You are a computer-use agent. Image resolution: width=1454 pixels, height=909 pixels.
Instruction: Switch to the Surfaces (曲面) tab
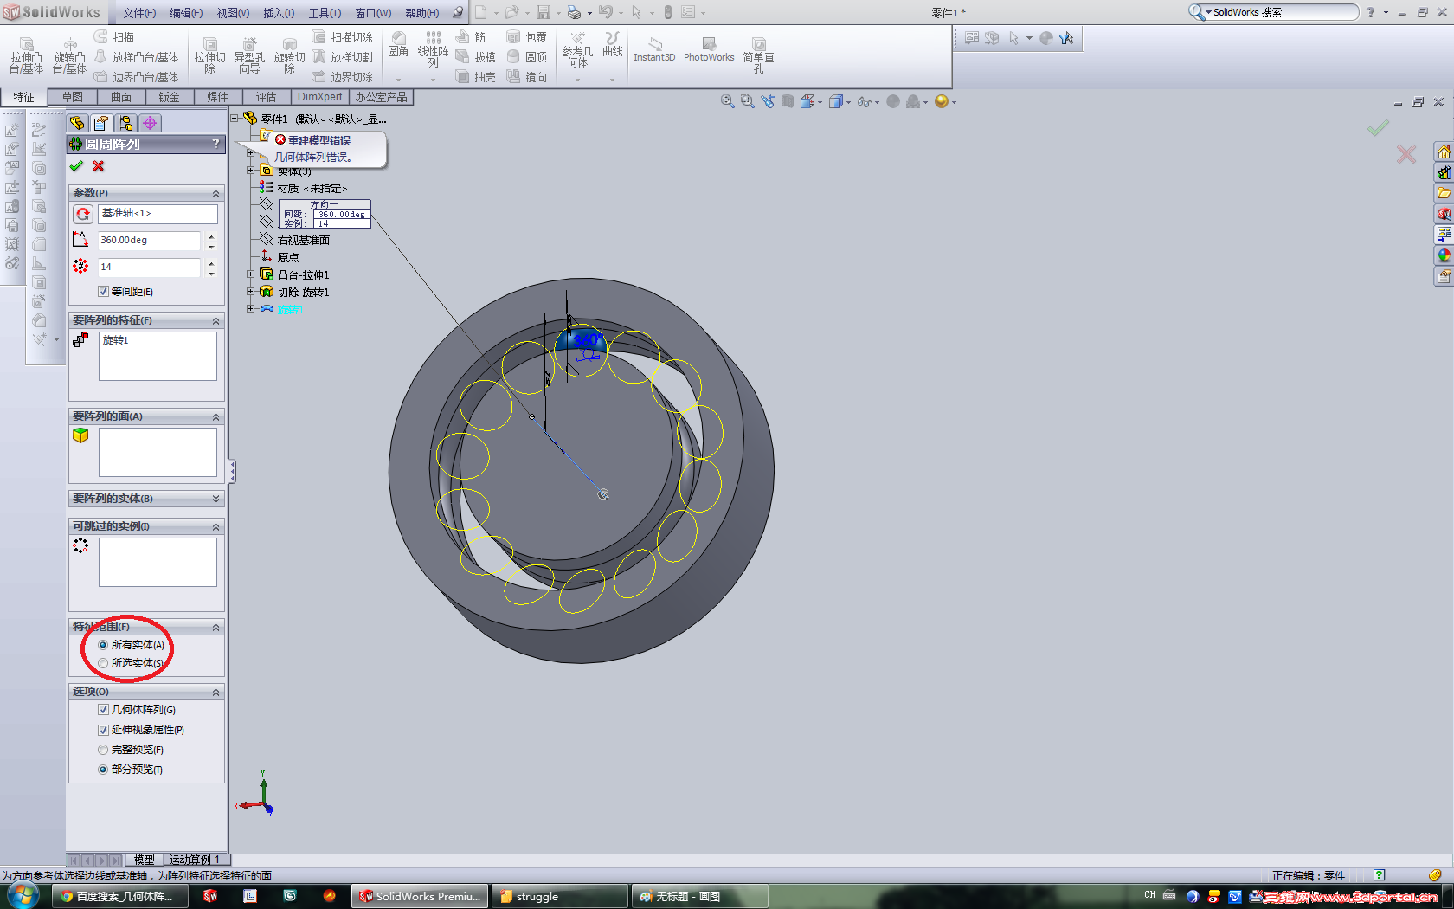121,97
